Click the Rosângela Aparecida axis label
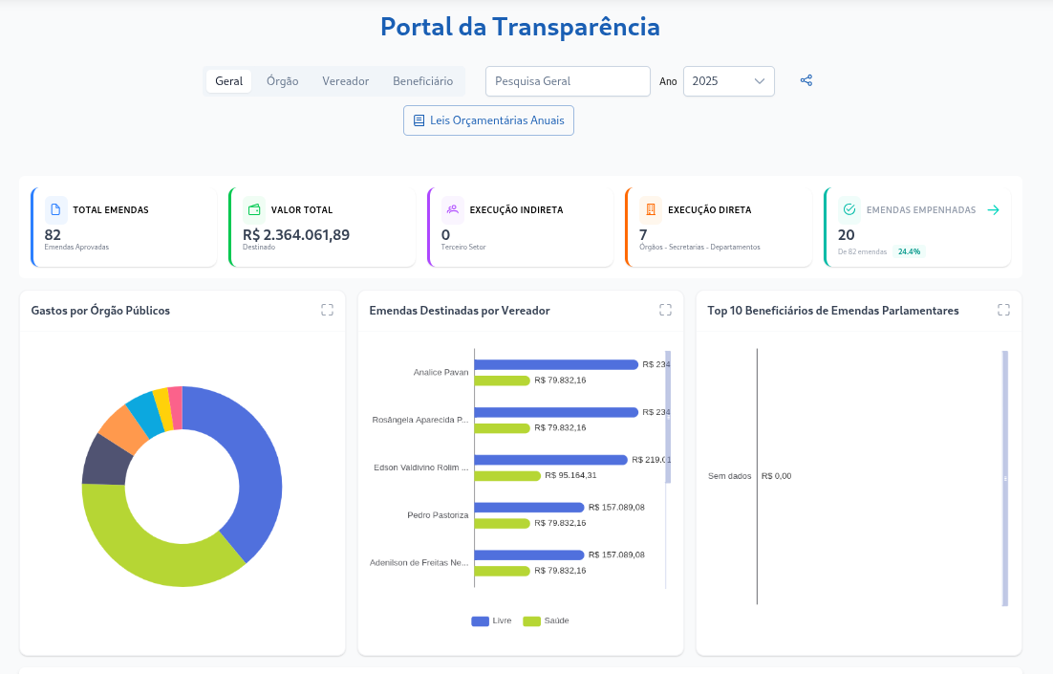The width and height of the screenshot is (1053, 674). 420,420
